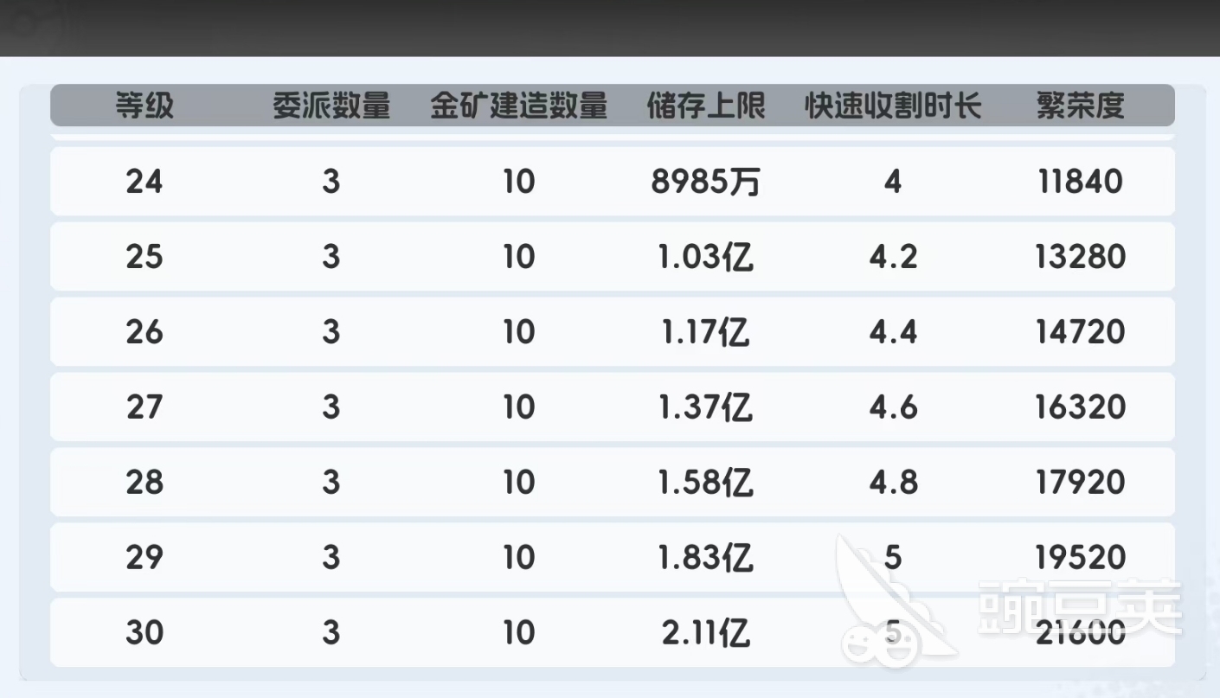Screen dimensions: 1220x698
Task: Click gold mine count 10 in level 26 row
Action: click(x=519, y=332)
